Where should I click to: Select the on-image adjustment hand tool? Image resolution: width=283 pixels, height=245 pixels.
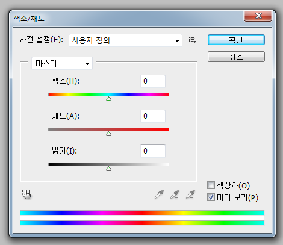point(26,194)
